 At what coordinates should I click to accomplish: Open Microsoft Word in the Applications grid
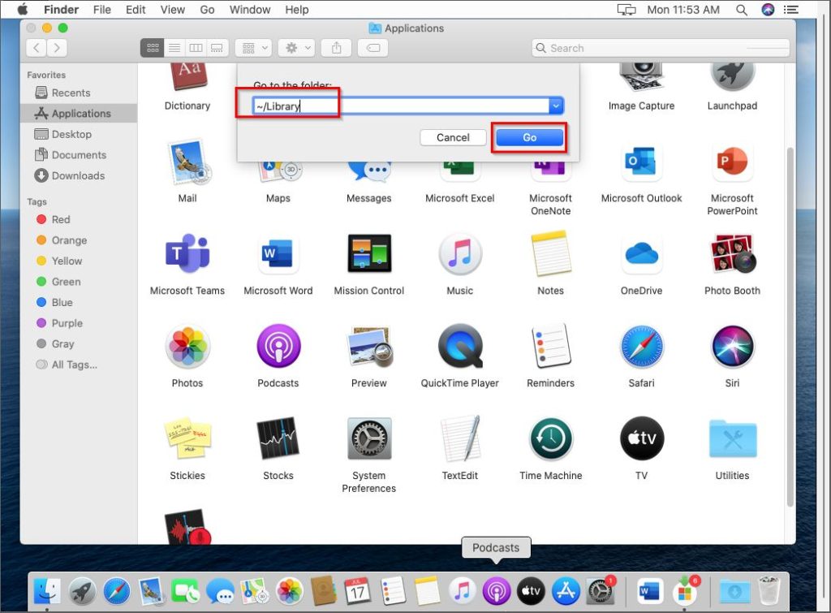pyautogui.click(x=278, y=253)
